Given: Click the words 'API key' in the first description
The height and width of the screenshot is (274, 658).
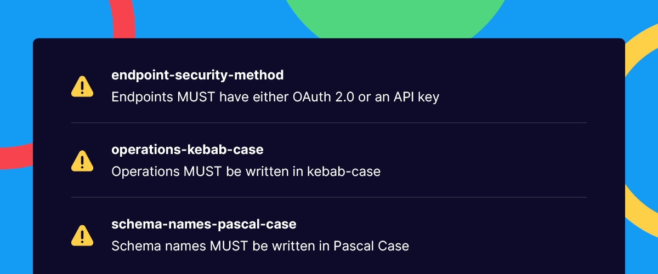Looking at the screenshot, I should click(x=417, y=97).
